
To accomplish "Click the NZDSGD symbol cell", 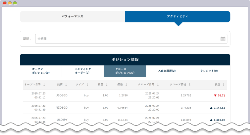I will coord(62,108).
